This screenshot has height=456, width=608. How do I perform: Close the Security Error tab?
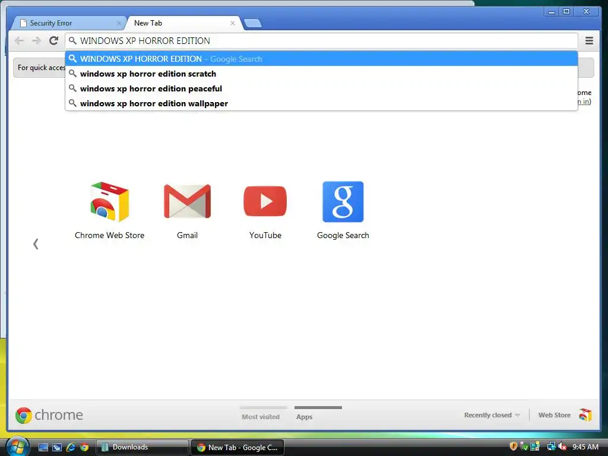(119, 23)
